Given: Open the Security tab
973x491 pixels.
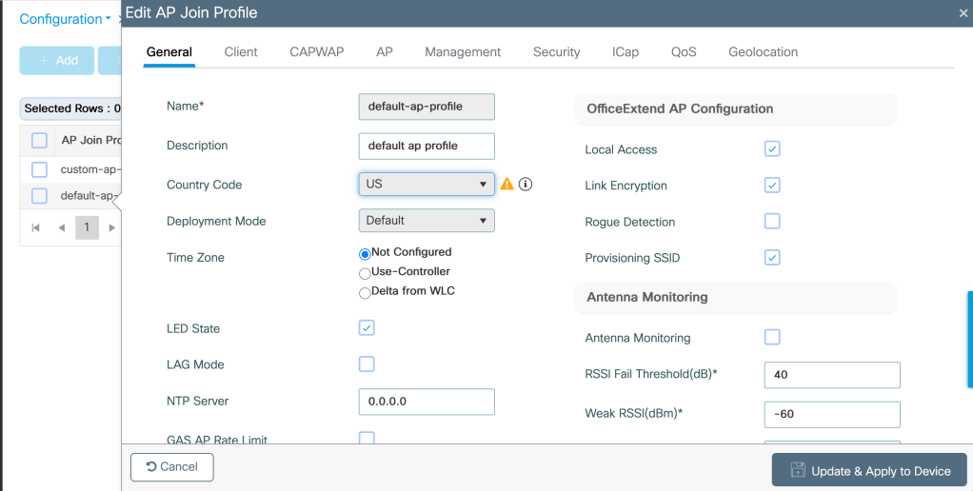Looking at the screenshot, I should (556, 52).
